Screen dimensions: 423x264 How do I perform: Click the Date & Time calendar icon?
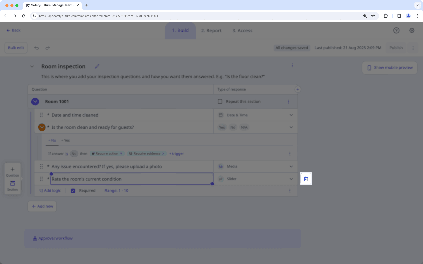coord(221,115)
